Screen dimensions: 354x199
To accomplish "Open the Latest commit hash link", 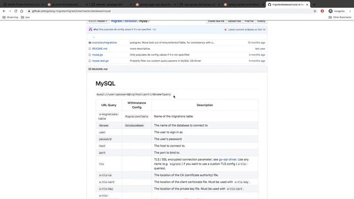I will 249,29.
